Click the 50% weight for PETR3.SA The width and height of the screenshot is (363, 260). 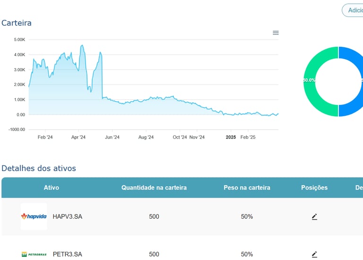click(247, 254)
